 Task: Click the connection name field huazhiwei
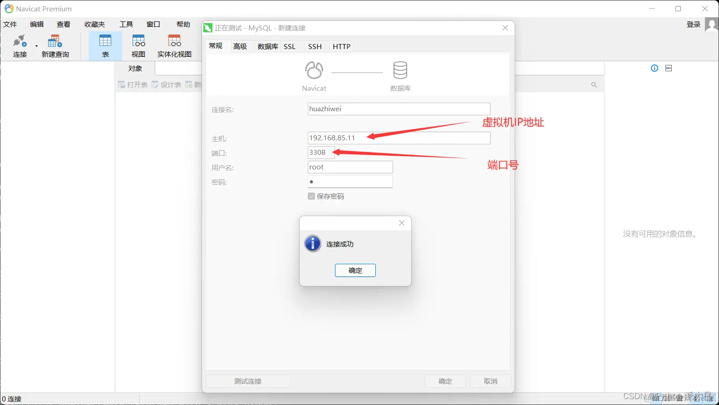399,109
